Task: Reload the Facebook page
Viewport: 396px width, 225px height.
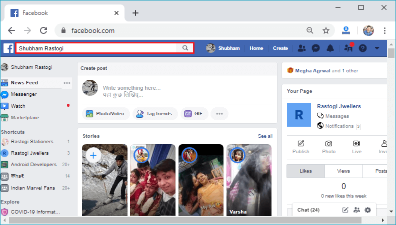Action: [43, 30]
